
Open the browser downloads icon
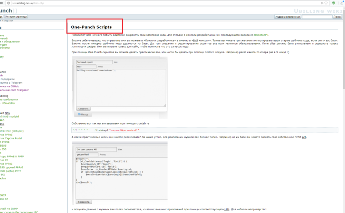(342, 3)
